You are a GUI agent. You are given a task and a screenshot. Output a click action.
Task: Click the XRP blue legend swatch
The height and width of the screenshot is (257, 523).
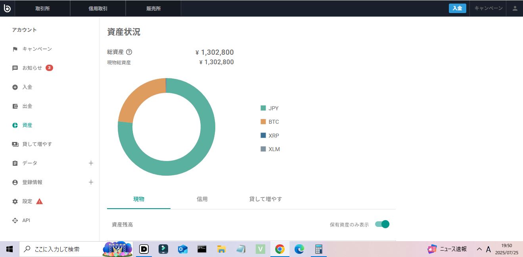tap(263, 136)
